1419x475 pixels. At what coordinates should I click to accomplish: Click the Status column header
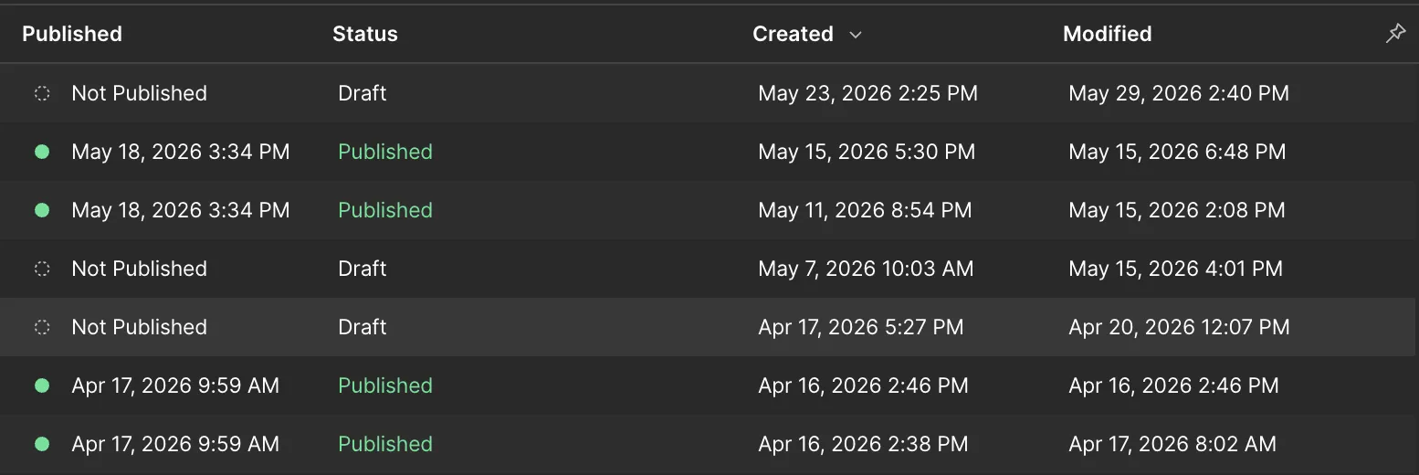[365, 34]
